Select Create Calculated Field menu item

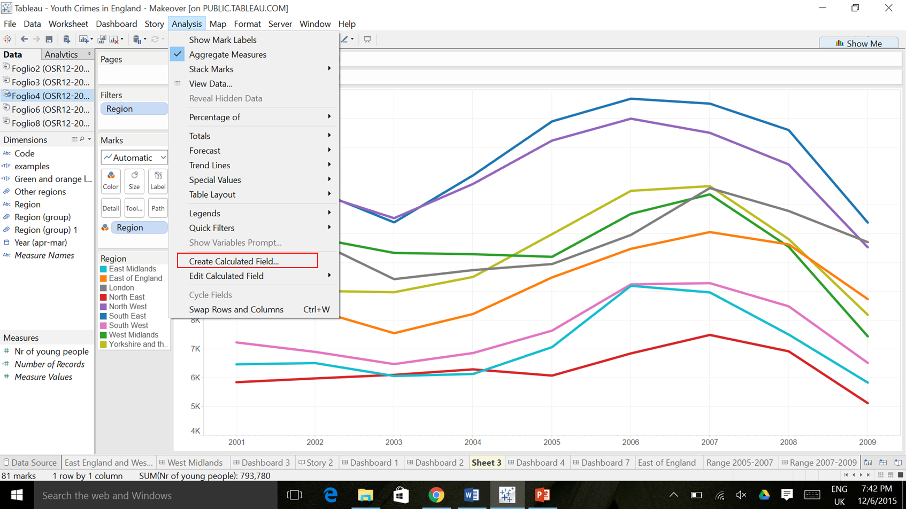(234, 261)
